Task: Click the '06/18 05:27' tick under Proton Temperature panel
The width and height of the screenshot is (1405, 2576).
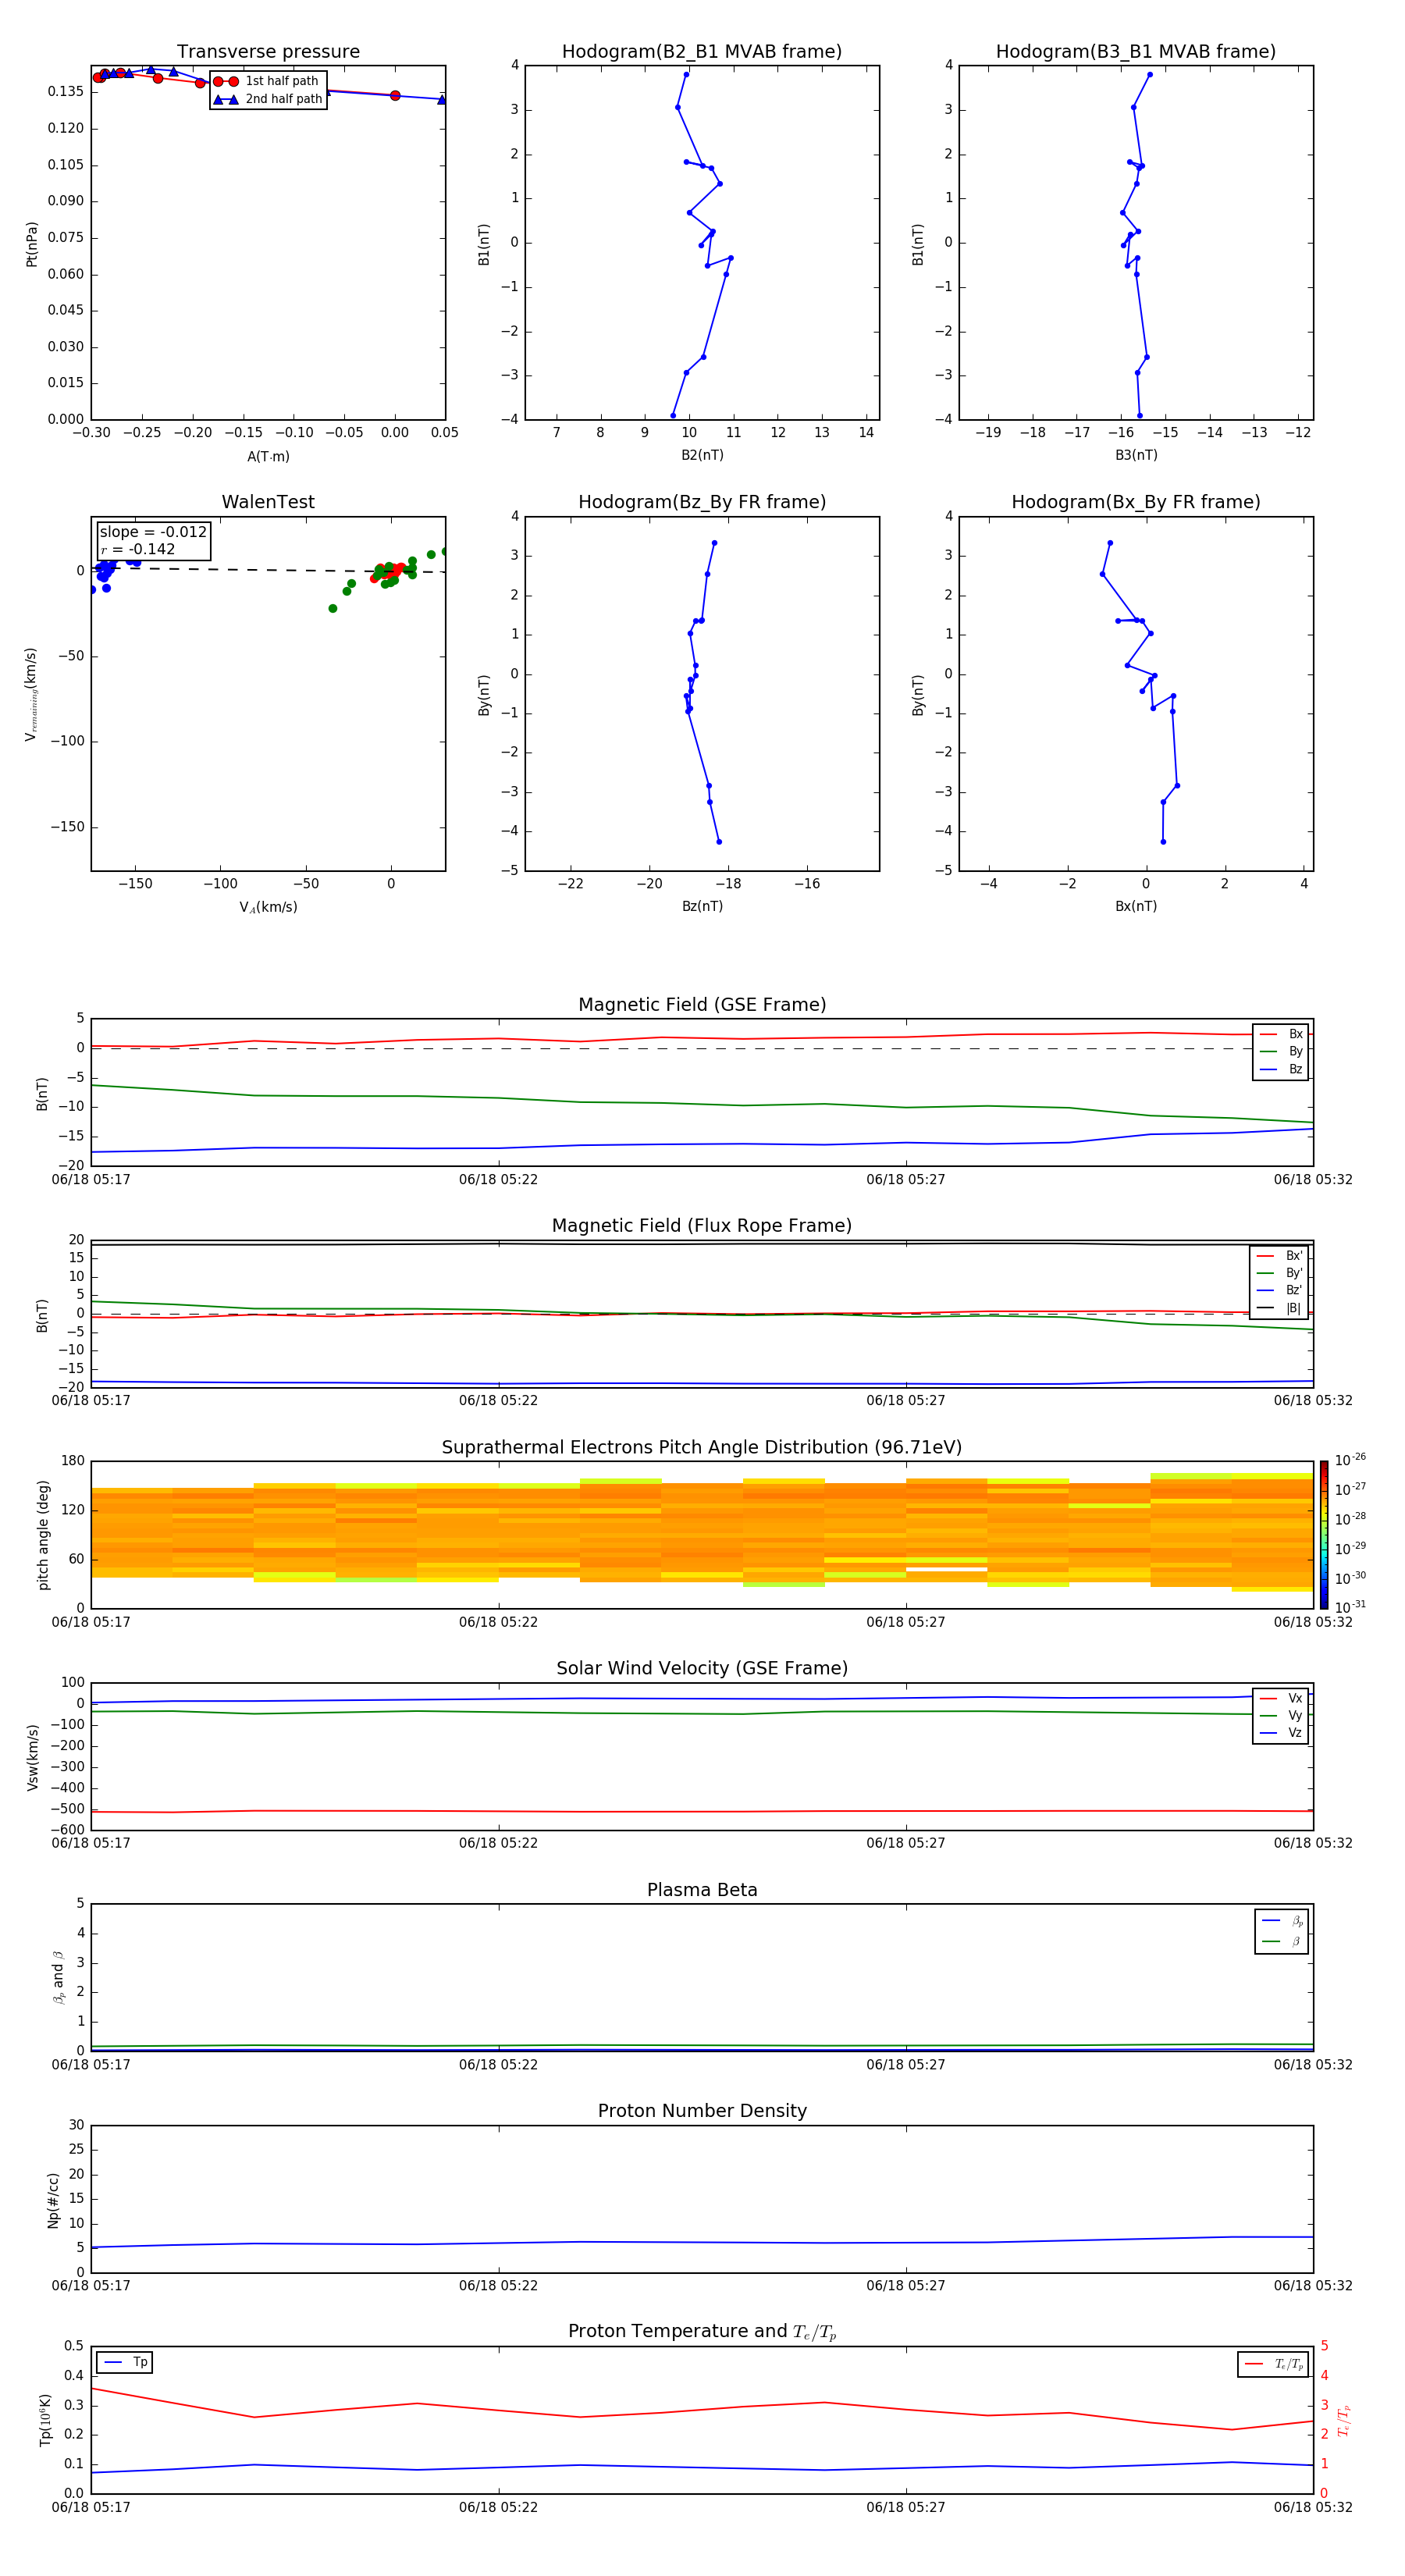Action: [905, 2507]
